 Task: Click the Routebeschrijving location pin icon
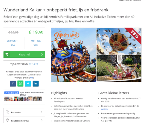pyautogui.click(x=7, y=120)
